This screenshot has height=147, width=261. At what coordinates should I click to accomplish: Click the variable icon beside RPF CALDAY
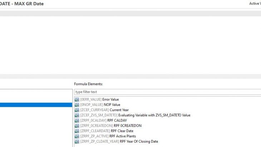[77, 120]
